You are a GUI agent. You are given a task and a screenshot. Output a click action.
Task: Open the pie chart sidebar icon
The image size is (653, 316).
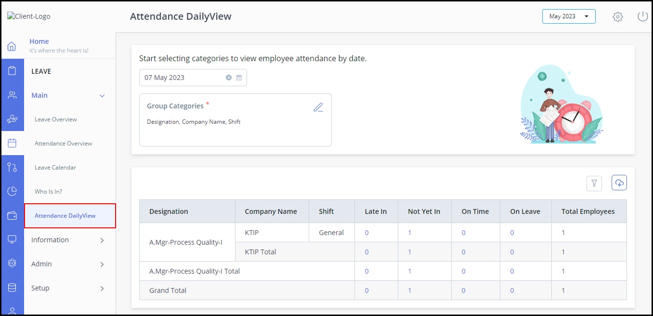(13, 191)
